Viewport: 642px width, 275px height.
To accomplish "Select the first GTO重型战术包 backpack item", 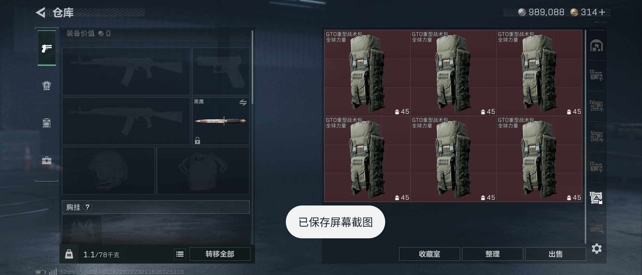I will pyautogui.click(x=367, y=73).
